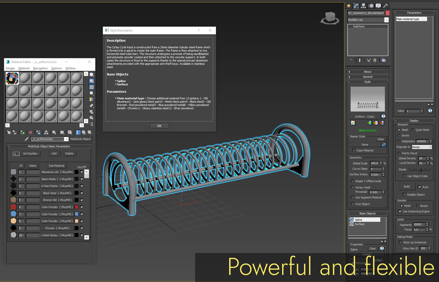
Task: Click material eyedropper pick icon
Action: 27,139
